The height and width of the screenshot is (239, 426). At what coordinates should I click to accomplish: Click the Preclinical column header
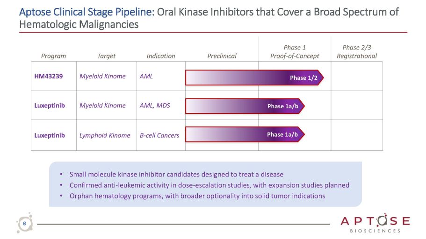coord(222,56)
